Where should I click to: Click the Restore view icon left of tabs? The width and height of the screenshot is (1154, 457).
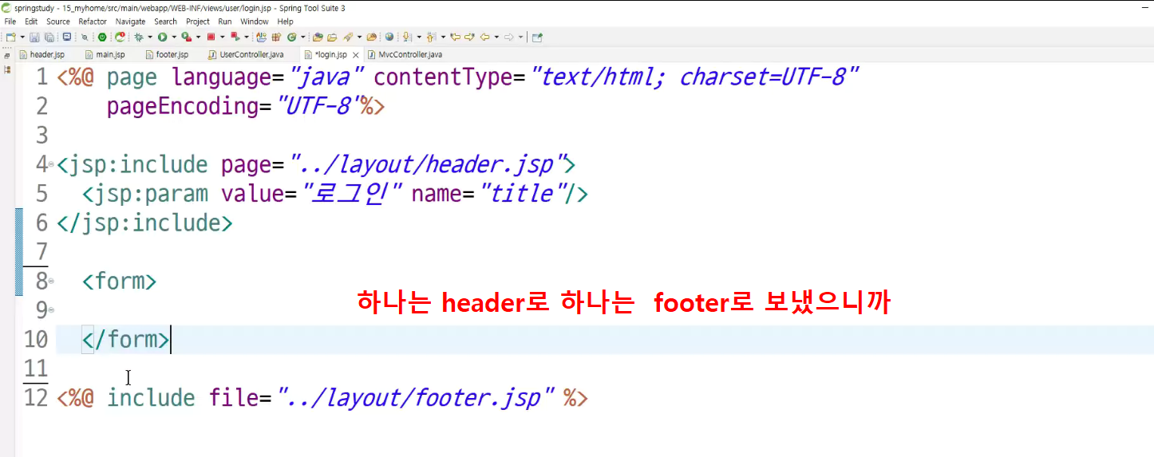tap(7, 56)
